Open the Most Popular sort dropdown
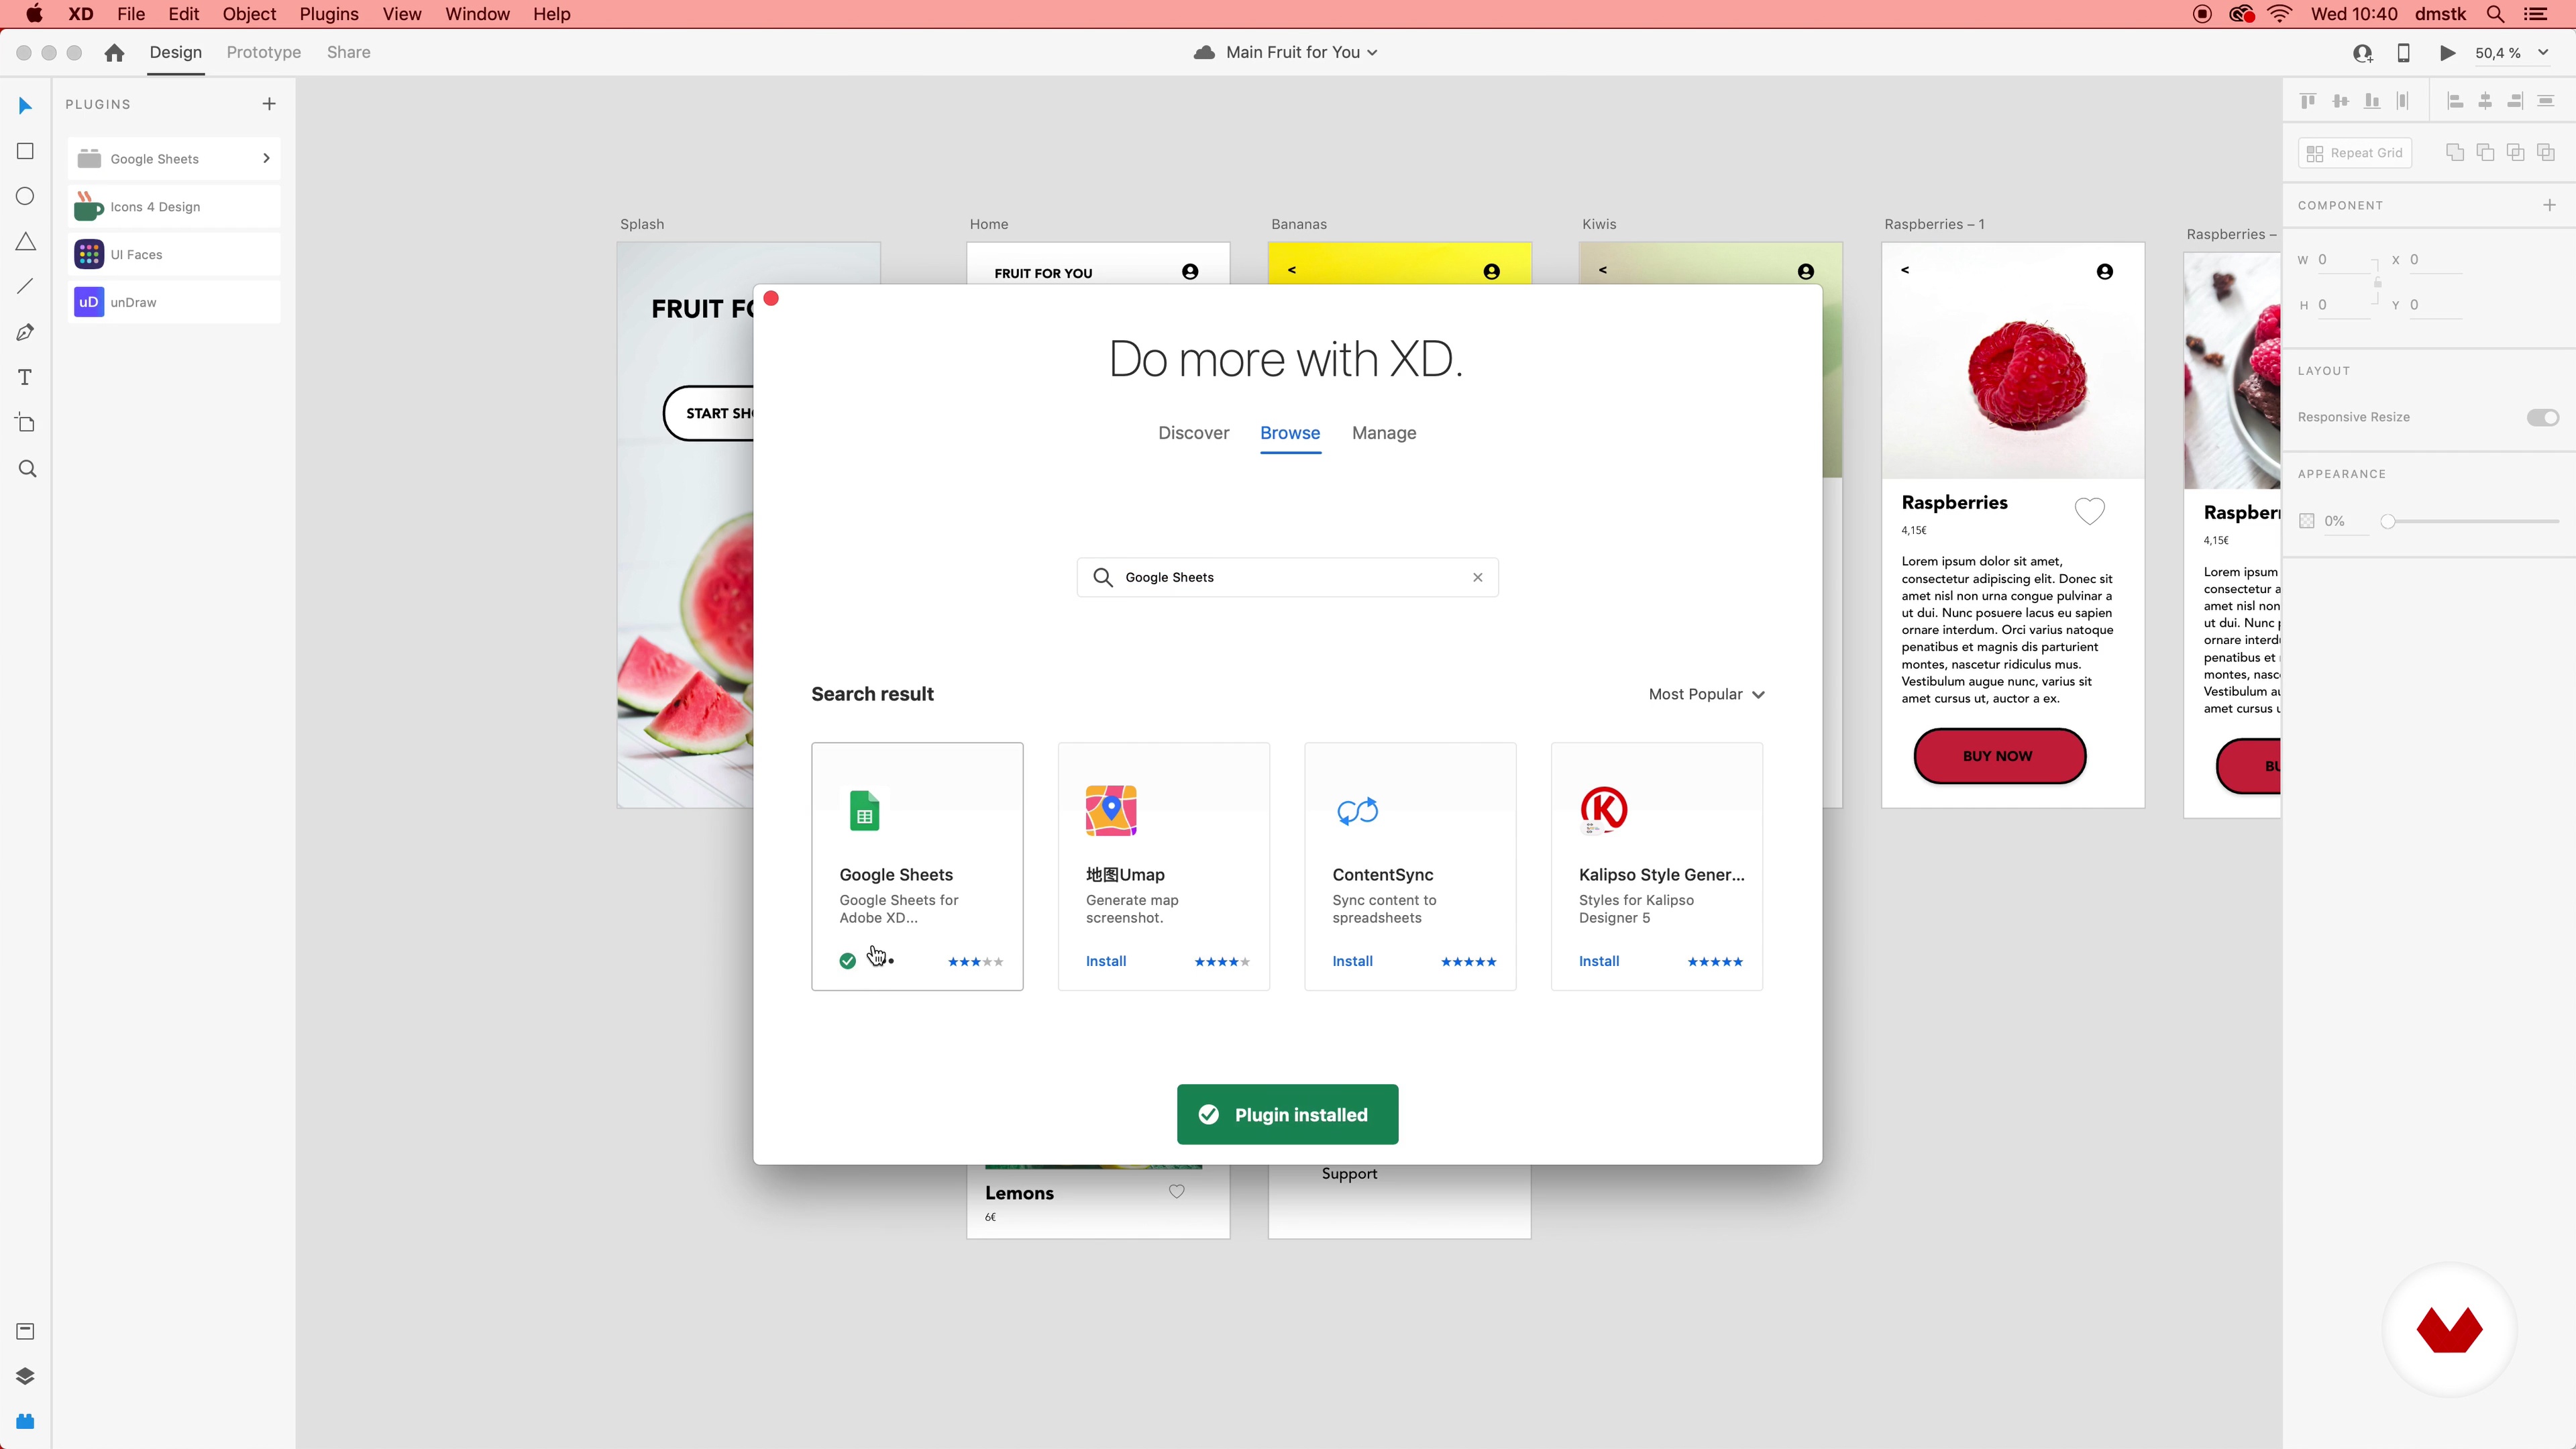 point(1707,694)
